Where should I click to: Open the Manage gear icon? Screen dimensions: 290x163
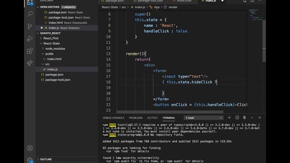(30, 160)
